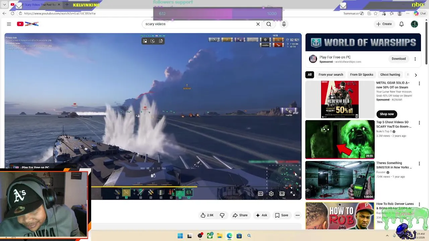Like the video with thumbs up
429x241 pixels.
point(207,215)
